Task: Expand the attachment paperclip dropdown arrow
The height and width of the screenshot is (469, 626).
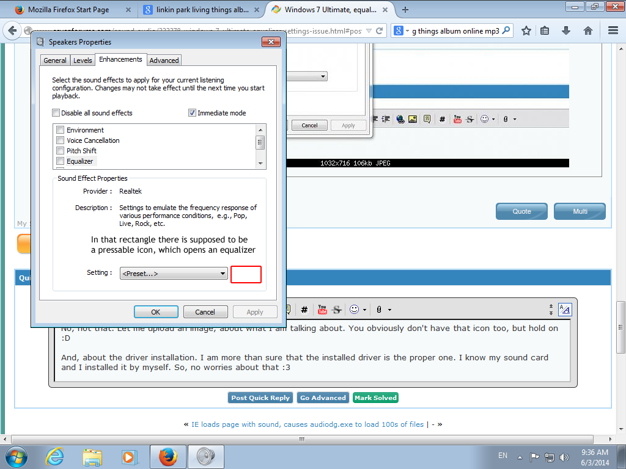Action: tap(389, 310)
